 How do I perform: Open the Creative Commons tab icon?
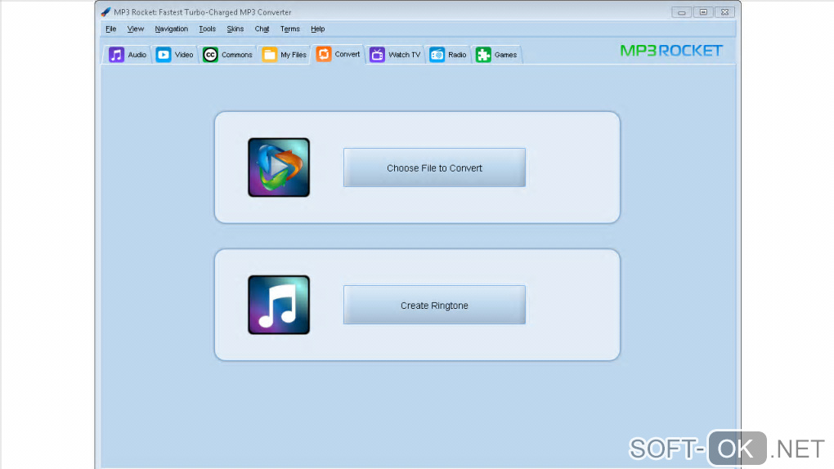coord(211,55)
